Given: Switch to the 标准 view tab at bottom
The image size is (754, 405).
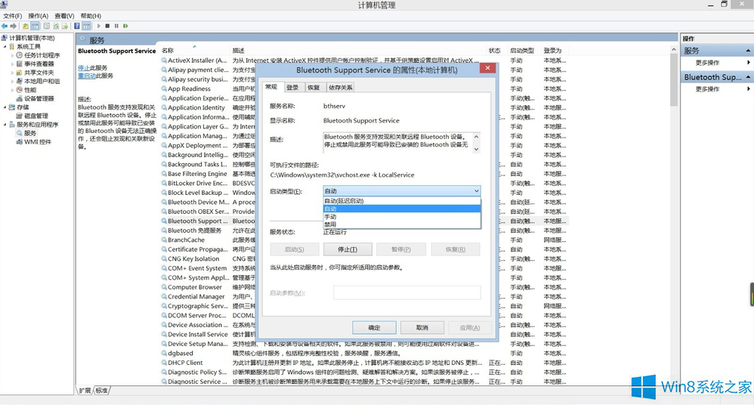Looking at the screenshot, I should [x=101, y=391].
